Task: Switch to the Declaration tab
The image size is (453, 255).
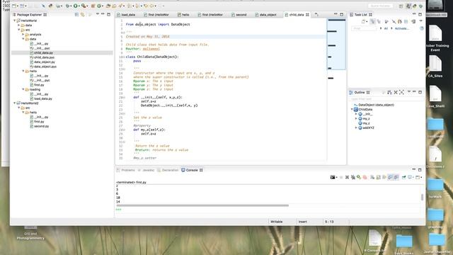Action: (x=168, y=170)
